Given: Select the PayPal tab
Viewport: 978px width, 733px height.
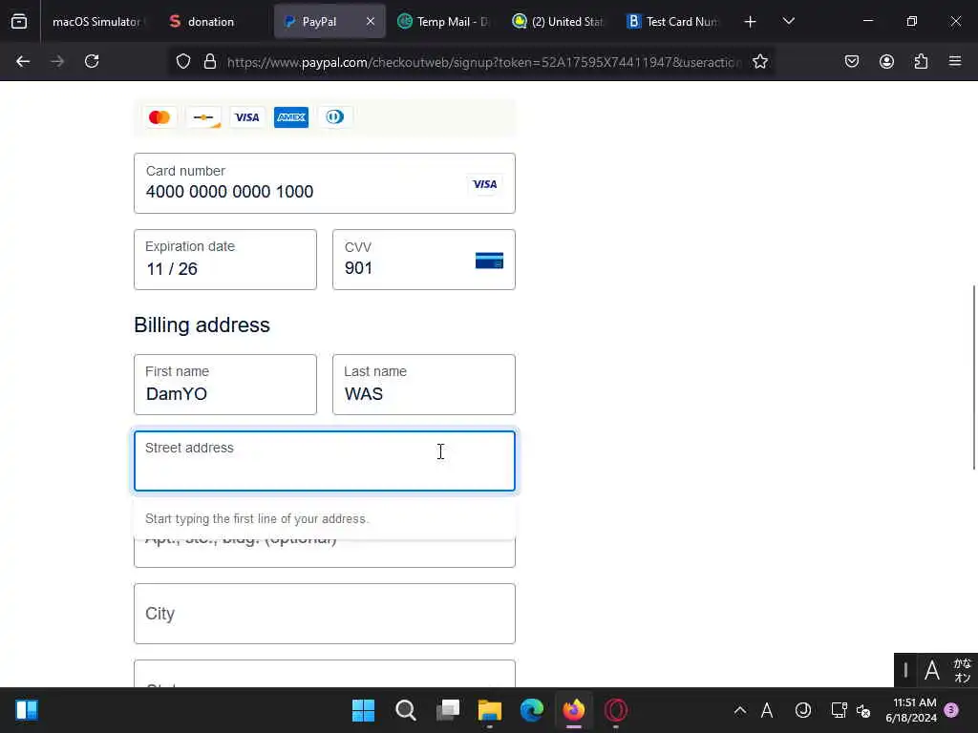Looking at the screenshot, I should coord(330,21).
